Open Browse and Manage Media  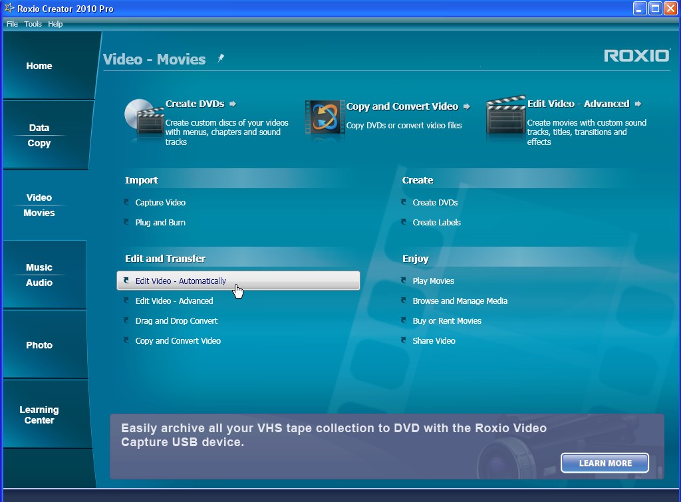point(460,301)
